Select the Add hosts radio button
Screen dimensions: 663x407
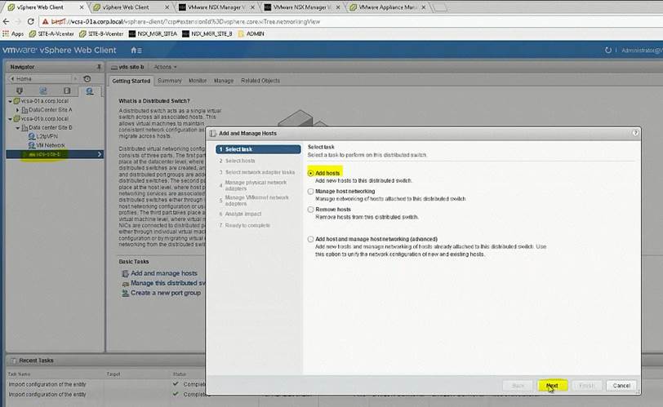[x=310, y=173]
